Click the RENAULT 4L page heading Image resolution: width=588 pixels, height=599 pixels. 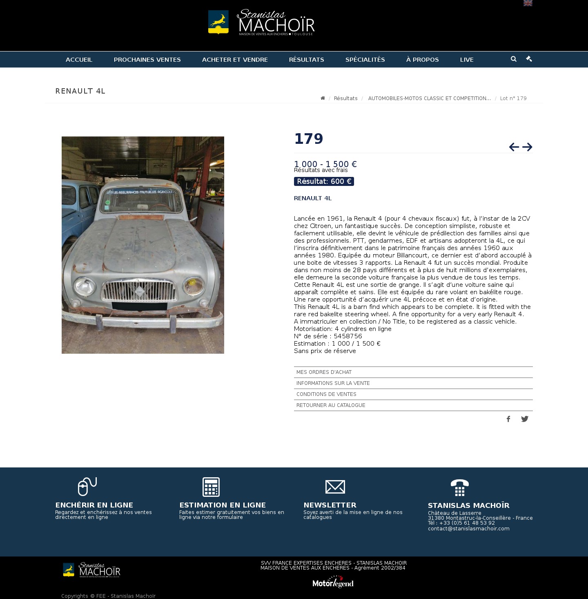tap(80, 91)
